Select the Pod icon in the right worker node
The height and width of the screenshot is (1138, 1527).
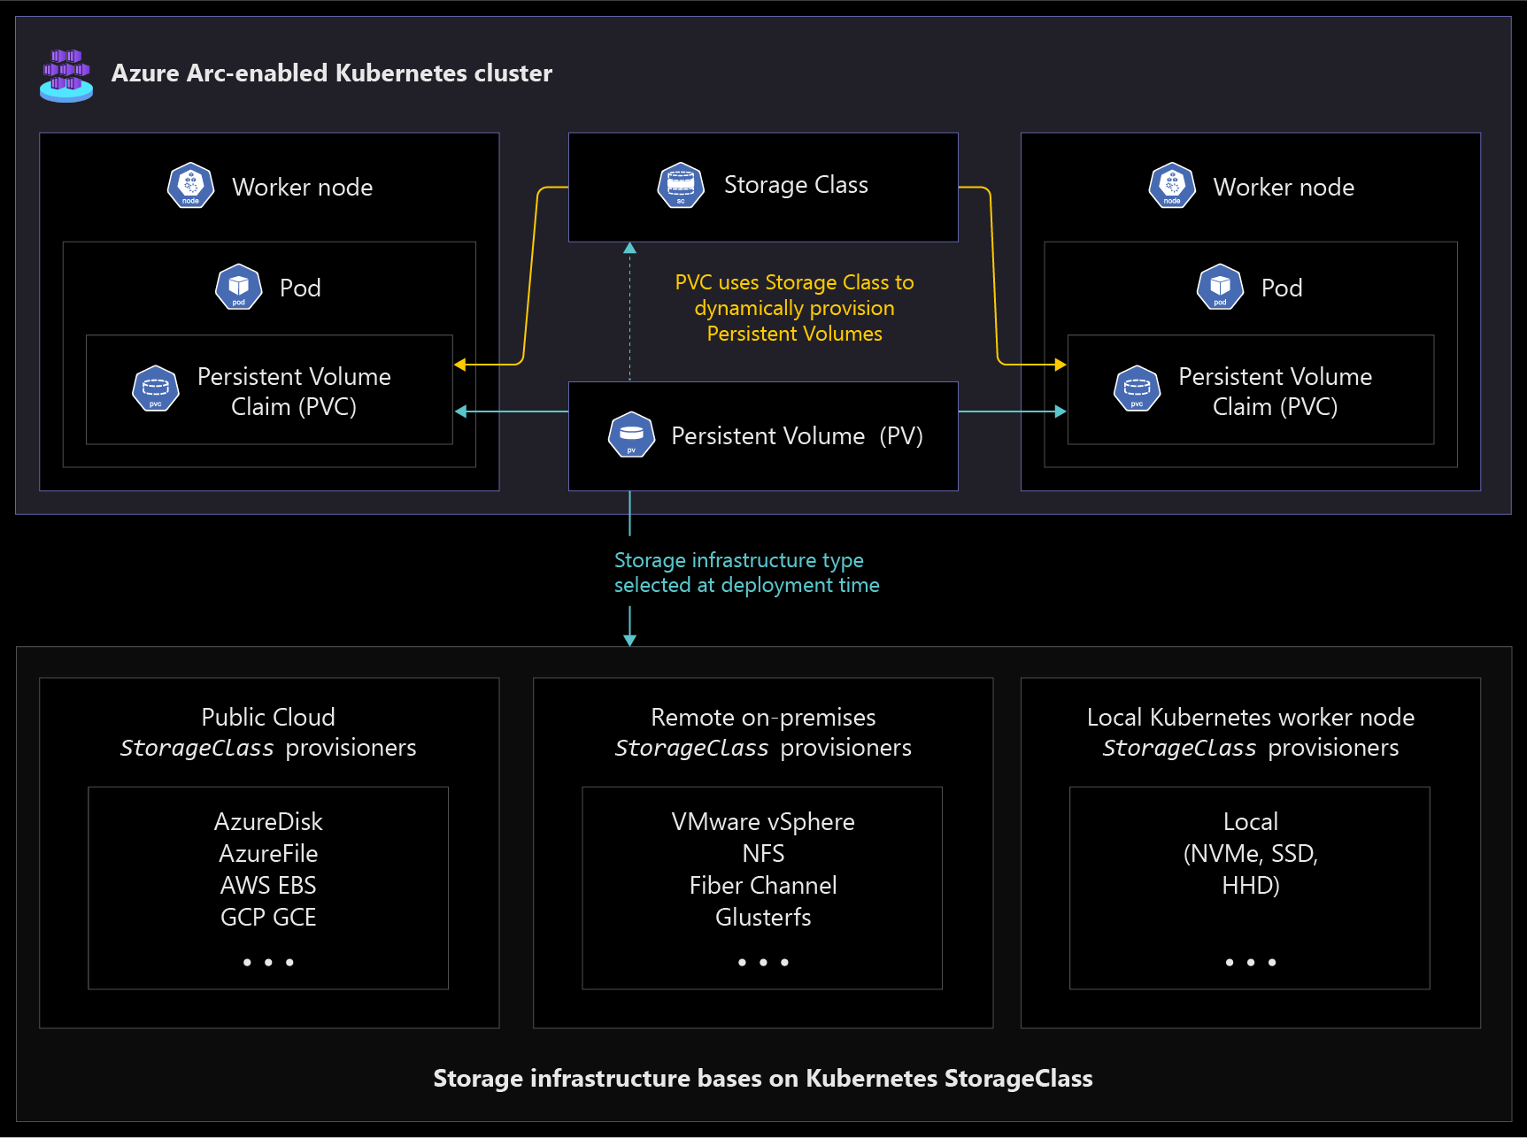click(1219, 287)
